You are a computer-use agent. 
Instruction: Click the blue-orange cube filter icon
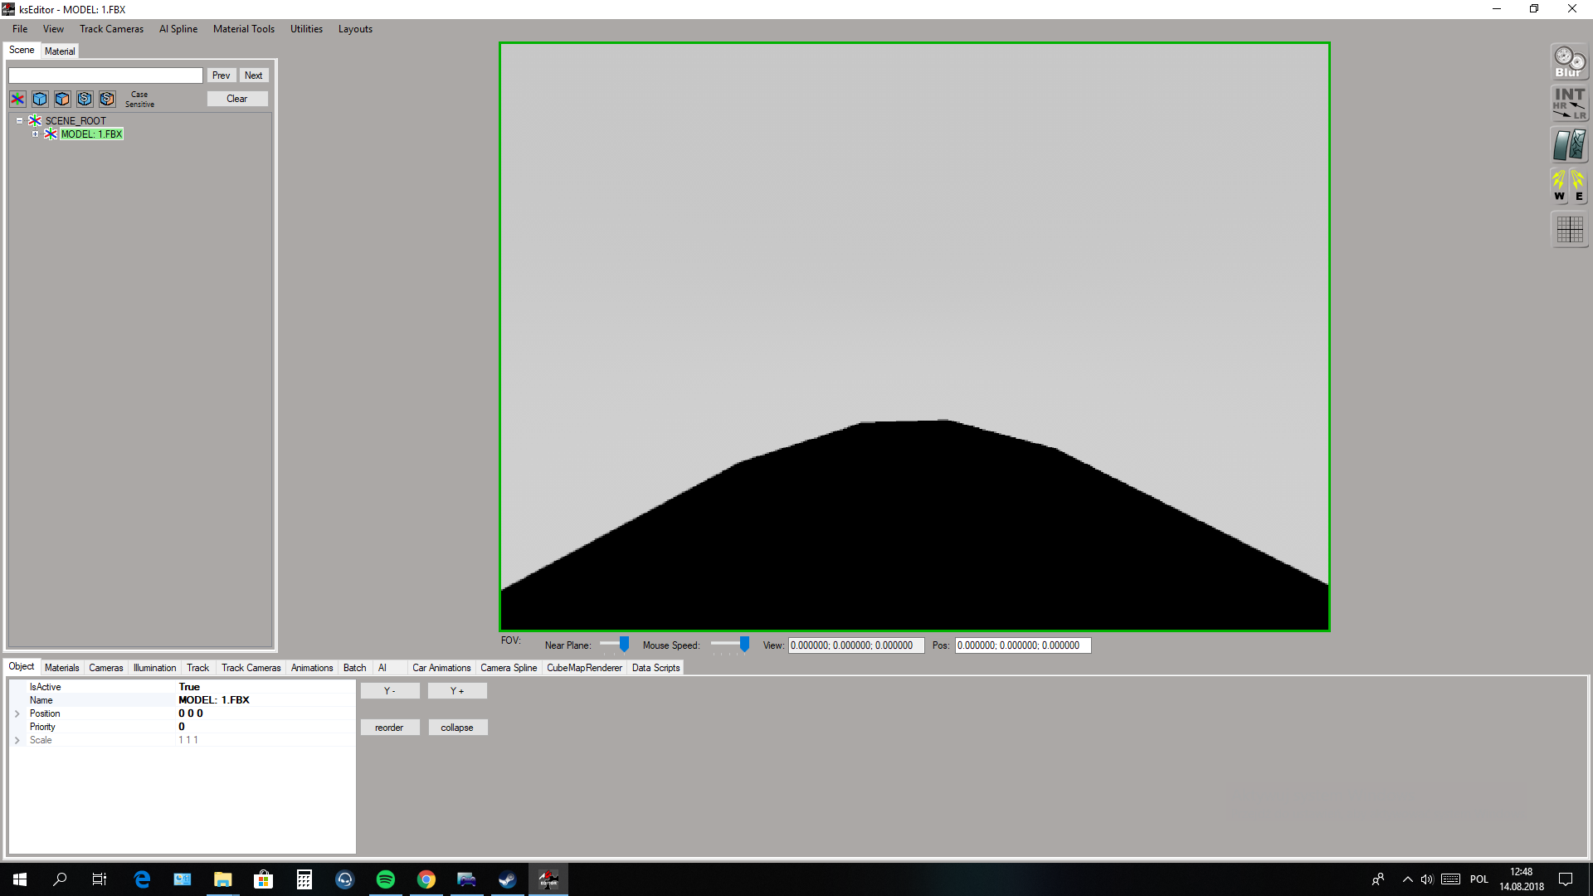coord(62,99)
